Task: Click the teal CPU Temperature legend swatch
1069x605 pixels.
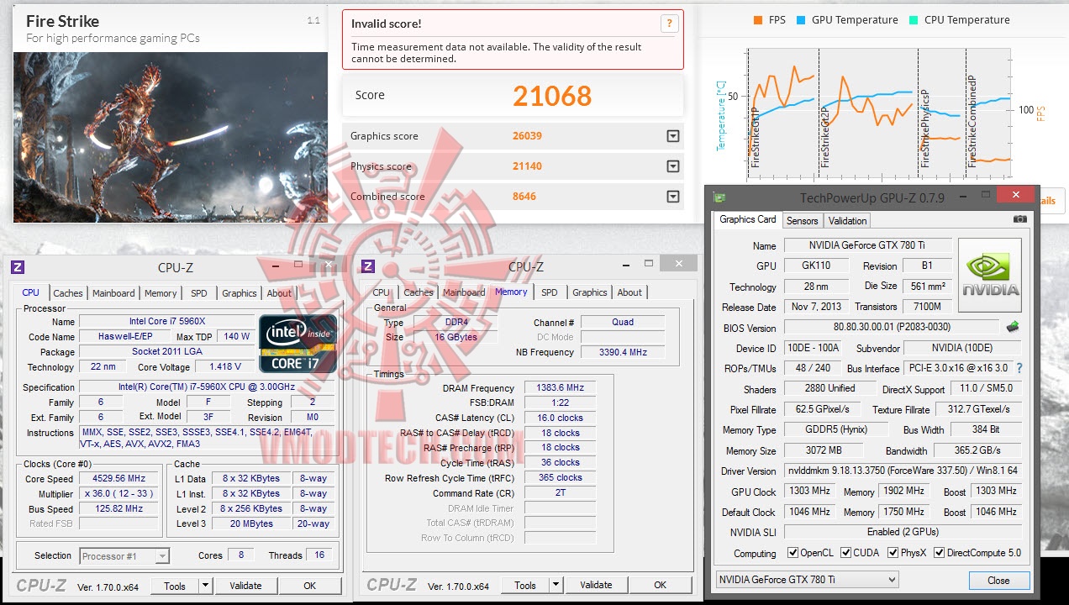Action: pyautogui.click(x=914, y=20)
